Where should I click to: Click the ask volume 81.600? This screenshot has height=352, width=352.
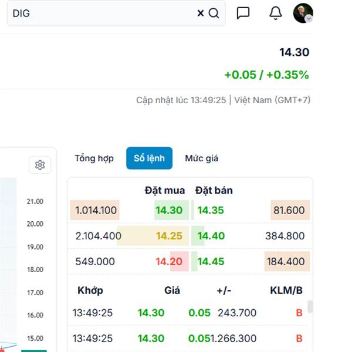(x=289, y=210)
